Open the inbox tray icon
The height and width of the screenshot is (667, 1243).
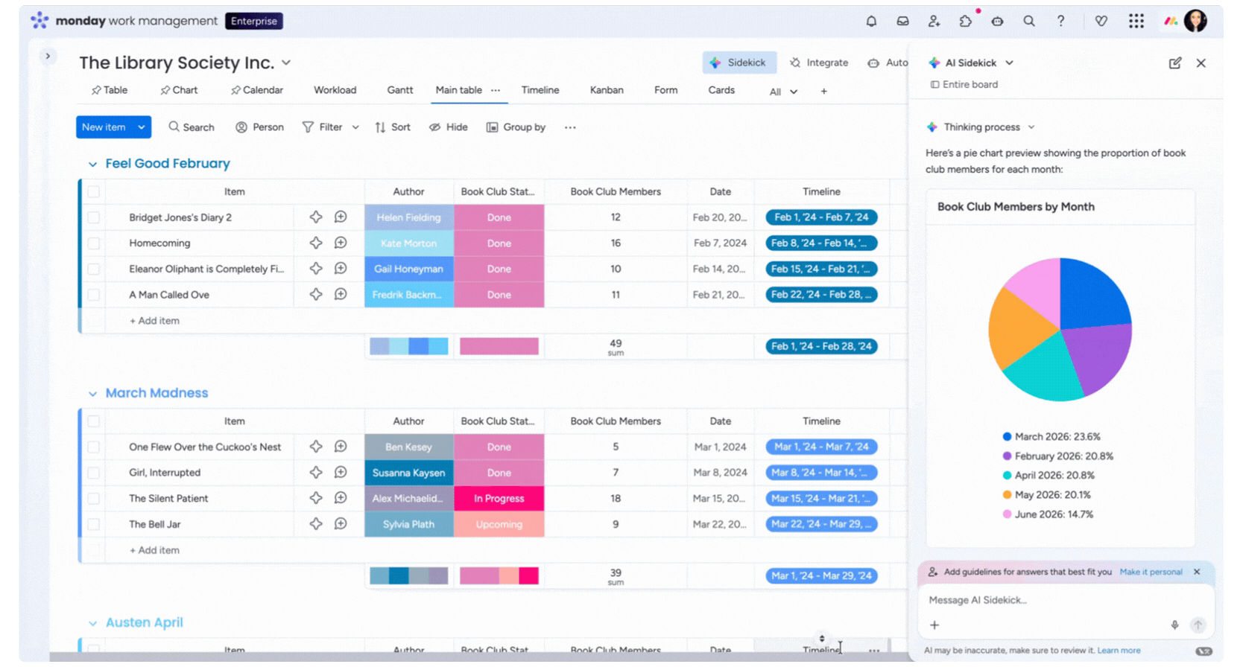pyautogui.click(x=902, y=22)
